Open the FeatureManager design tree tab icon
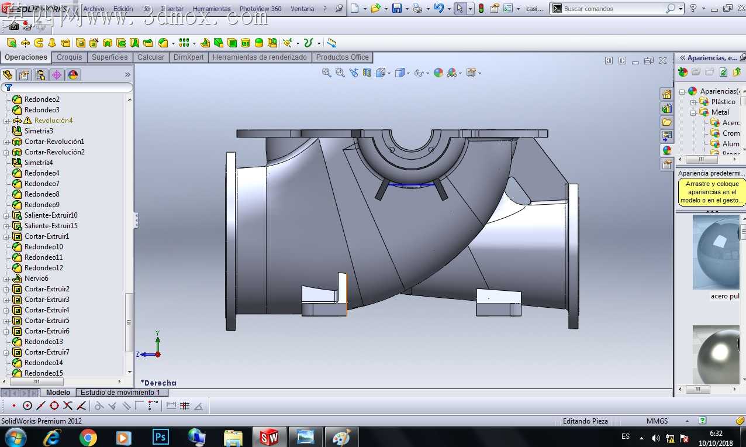746x447 pixels. pyautogui.click(x=8, y=75)
